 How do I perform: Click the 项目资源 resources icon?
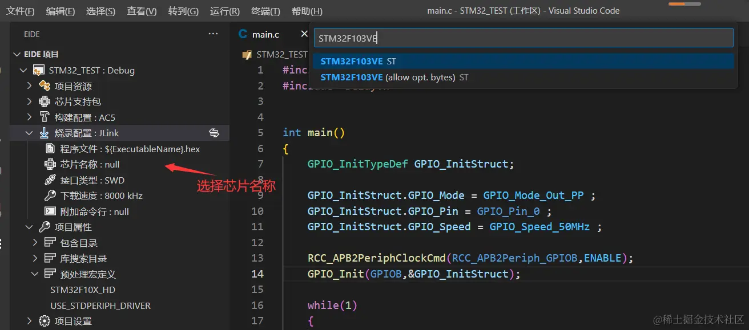point(45,86)
